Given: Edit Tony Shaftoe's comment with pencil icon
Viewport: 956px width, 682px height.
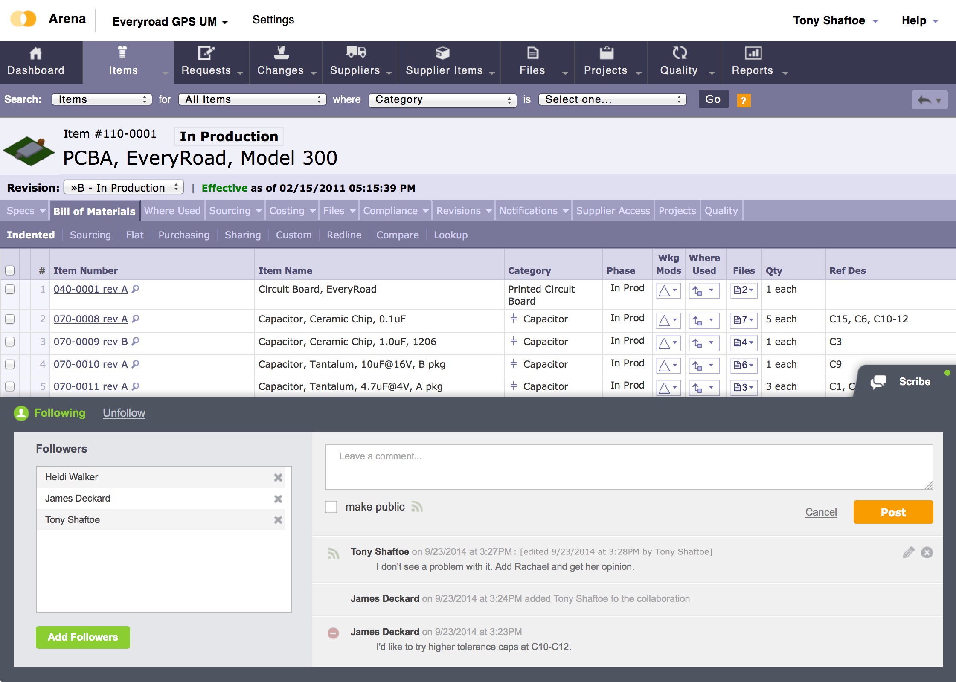Looking at the screenshot, I should (908, 552).
